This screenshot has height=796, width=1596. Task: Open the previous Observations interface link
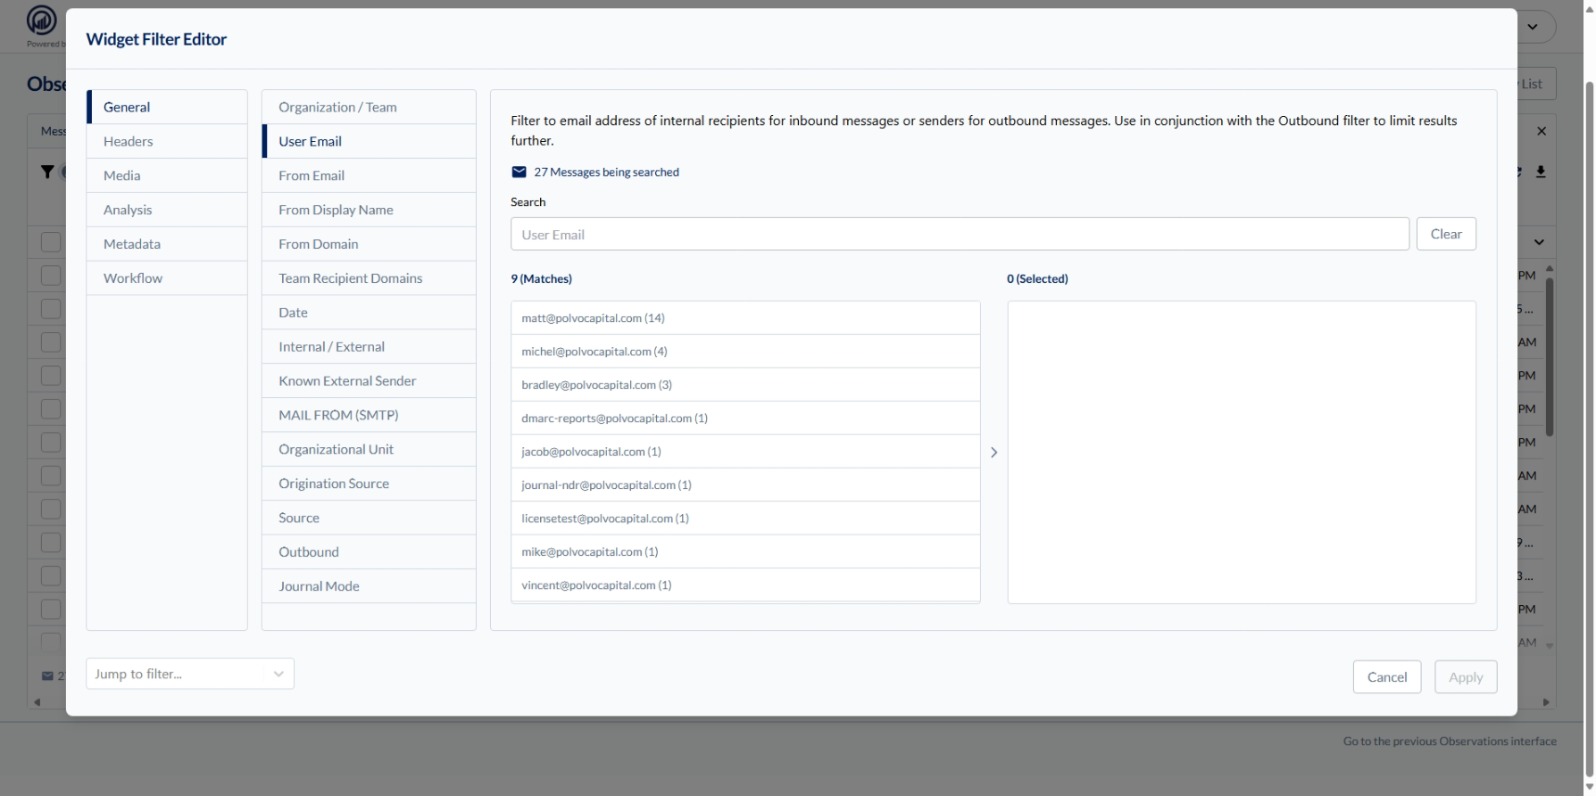click(1449, 741)
